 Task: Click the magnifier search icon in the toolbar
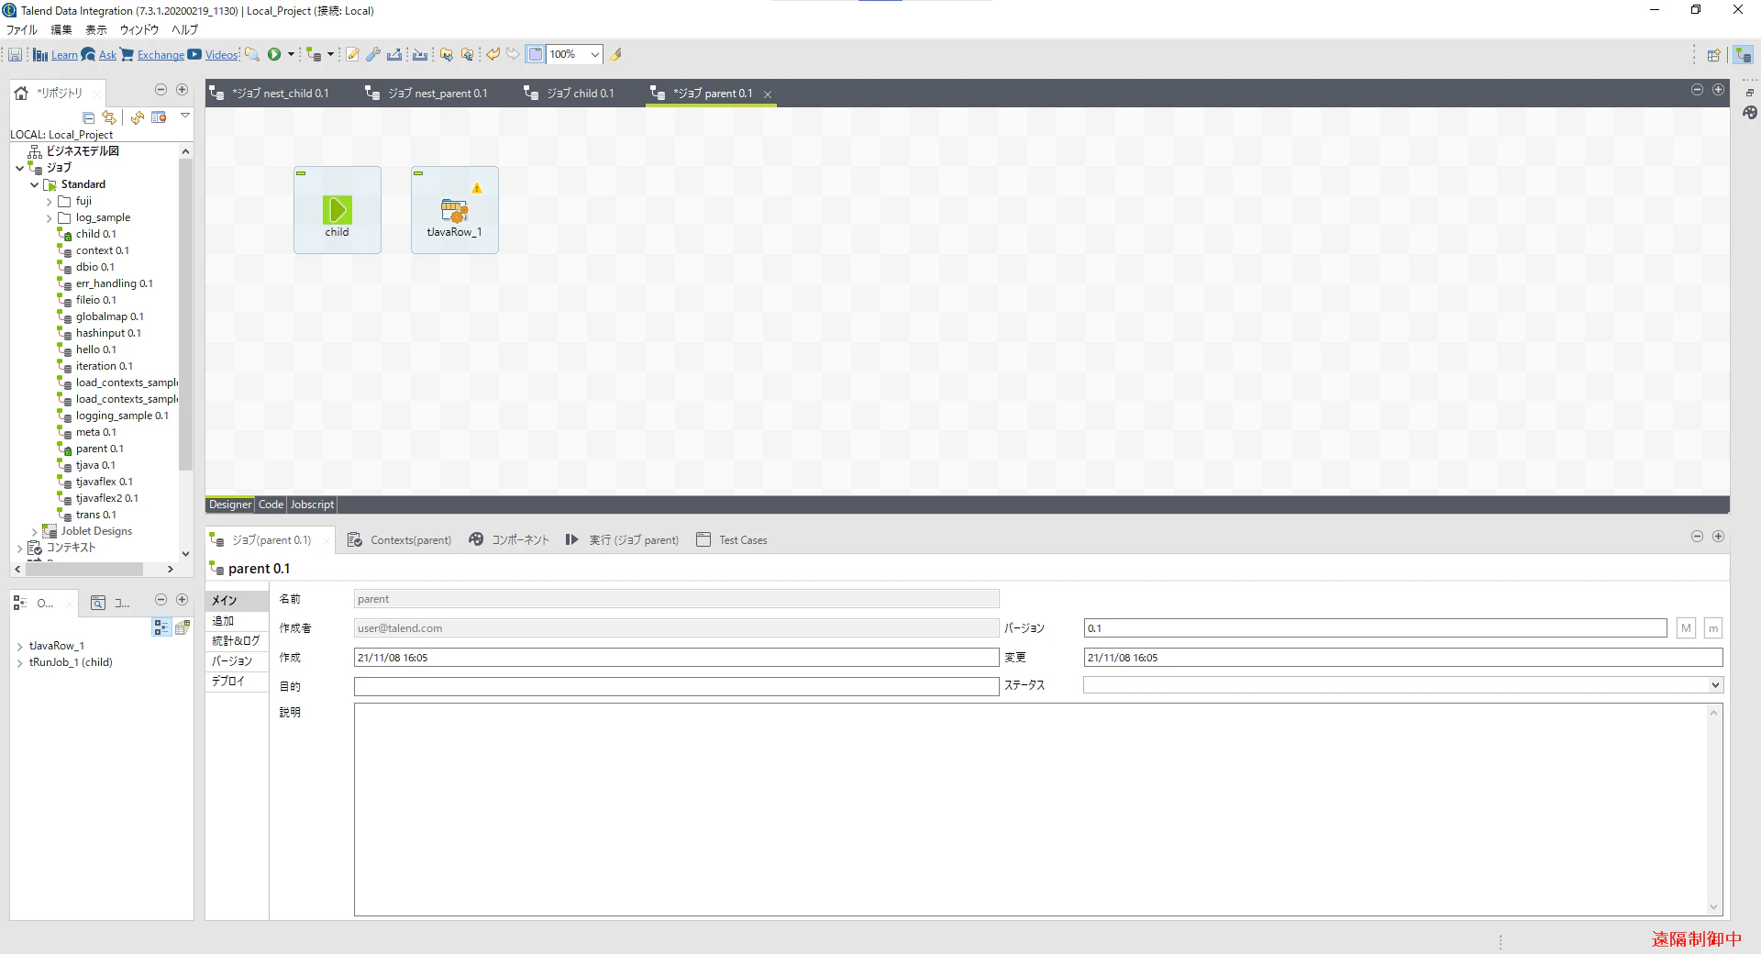point(252,55)
